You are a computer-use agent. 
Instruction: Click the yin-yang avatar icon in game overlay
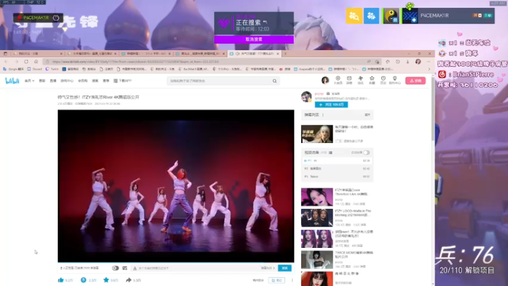pos(391,15)
